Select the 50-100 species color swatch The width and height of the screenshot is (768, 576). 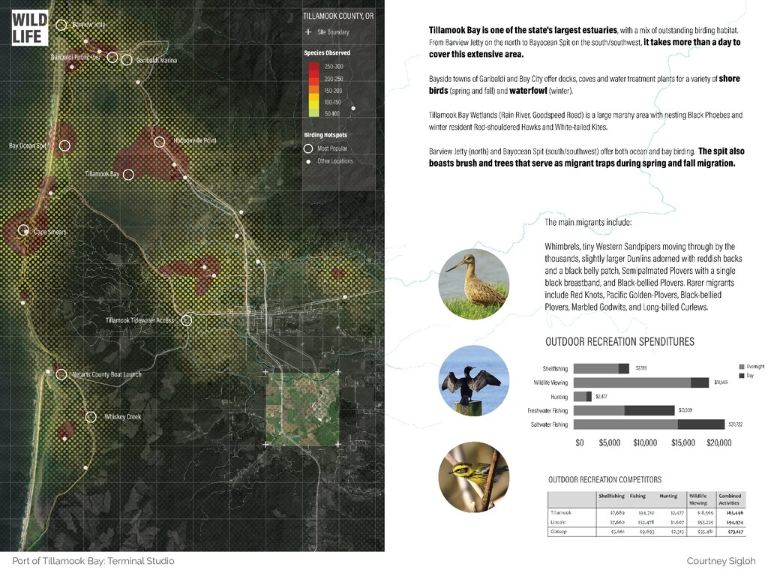tap(314, 113)
